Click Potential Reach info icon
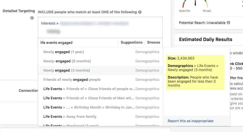This screenshot has height=132, width=243. 228,23
